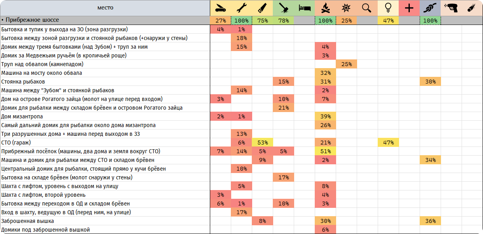
Task: Click the hand saw icon header
Action: coord(262,8)
